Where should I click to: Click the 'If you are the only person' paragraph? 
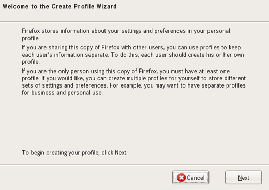pyautogui.click(x=133, y=82)
